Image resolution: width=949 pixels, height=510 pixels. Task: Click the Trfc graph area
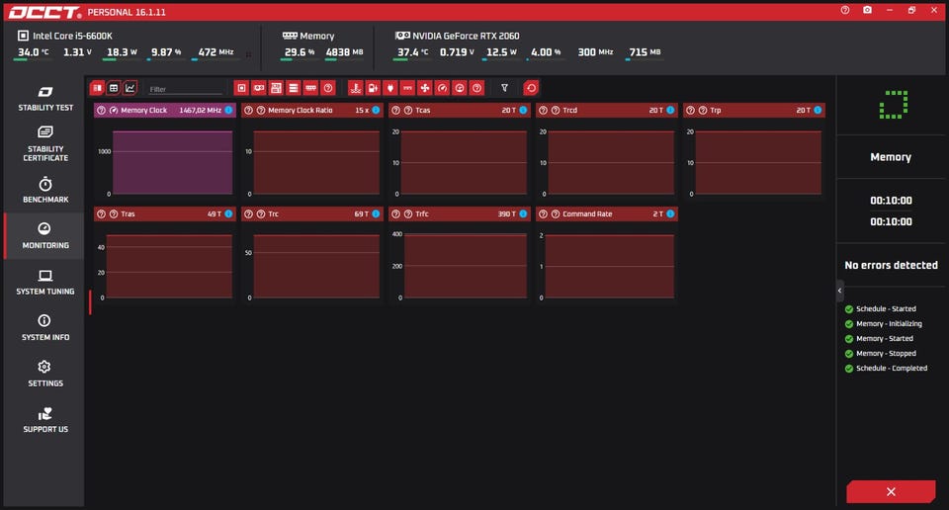466,266
